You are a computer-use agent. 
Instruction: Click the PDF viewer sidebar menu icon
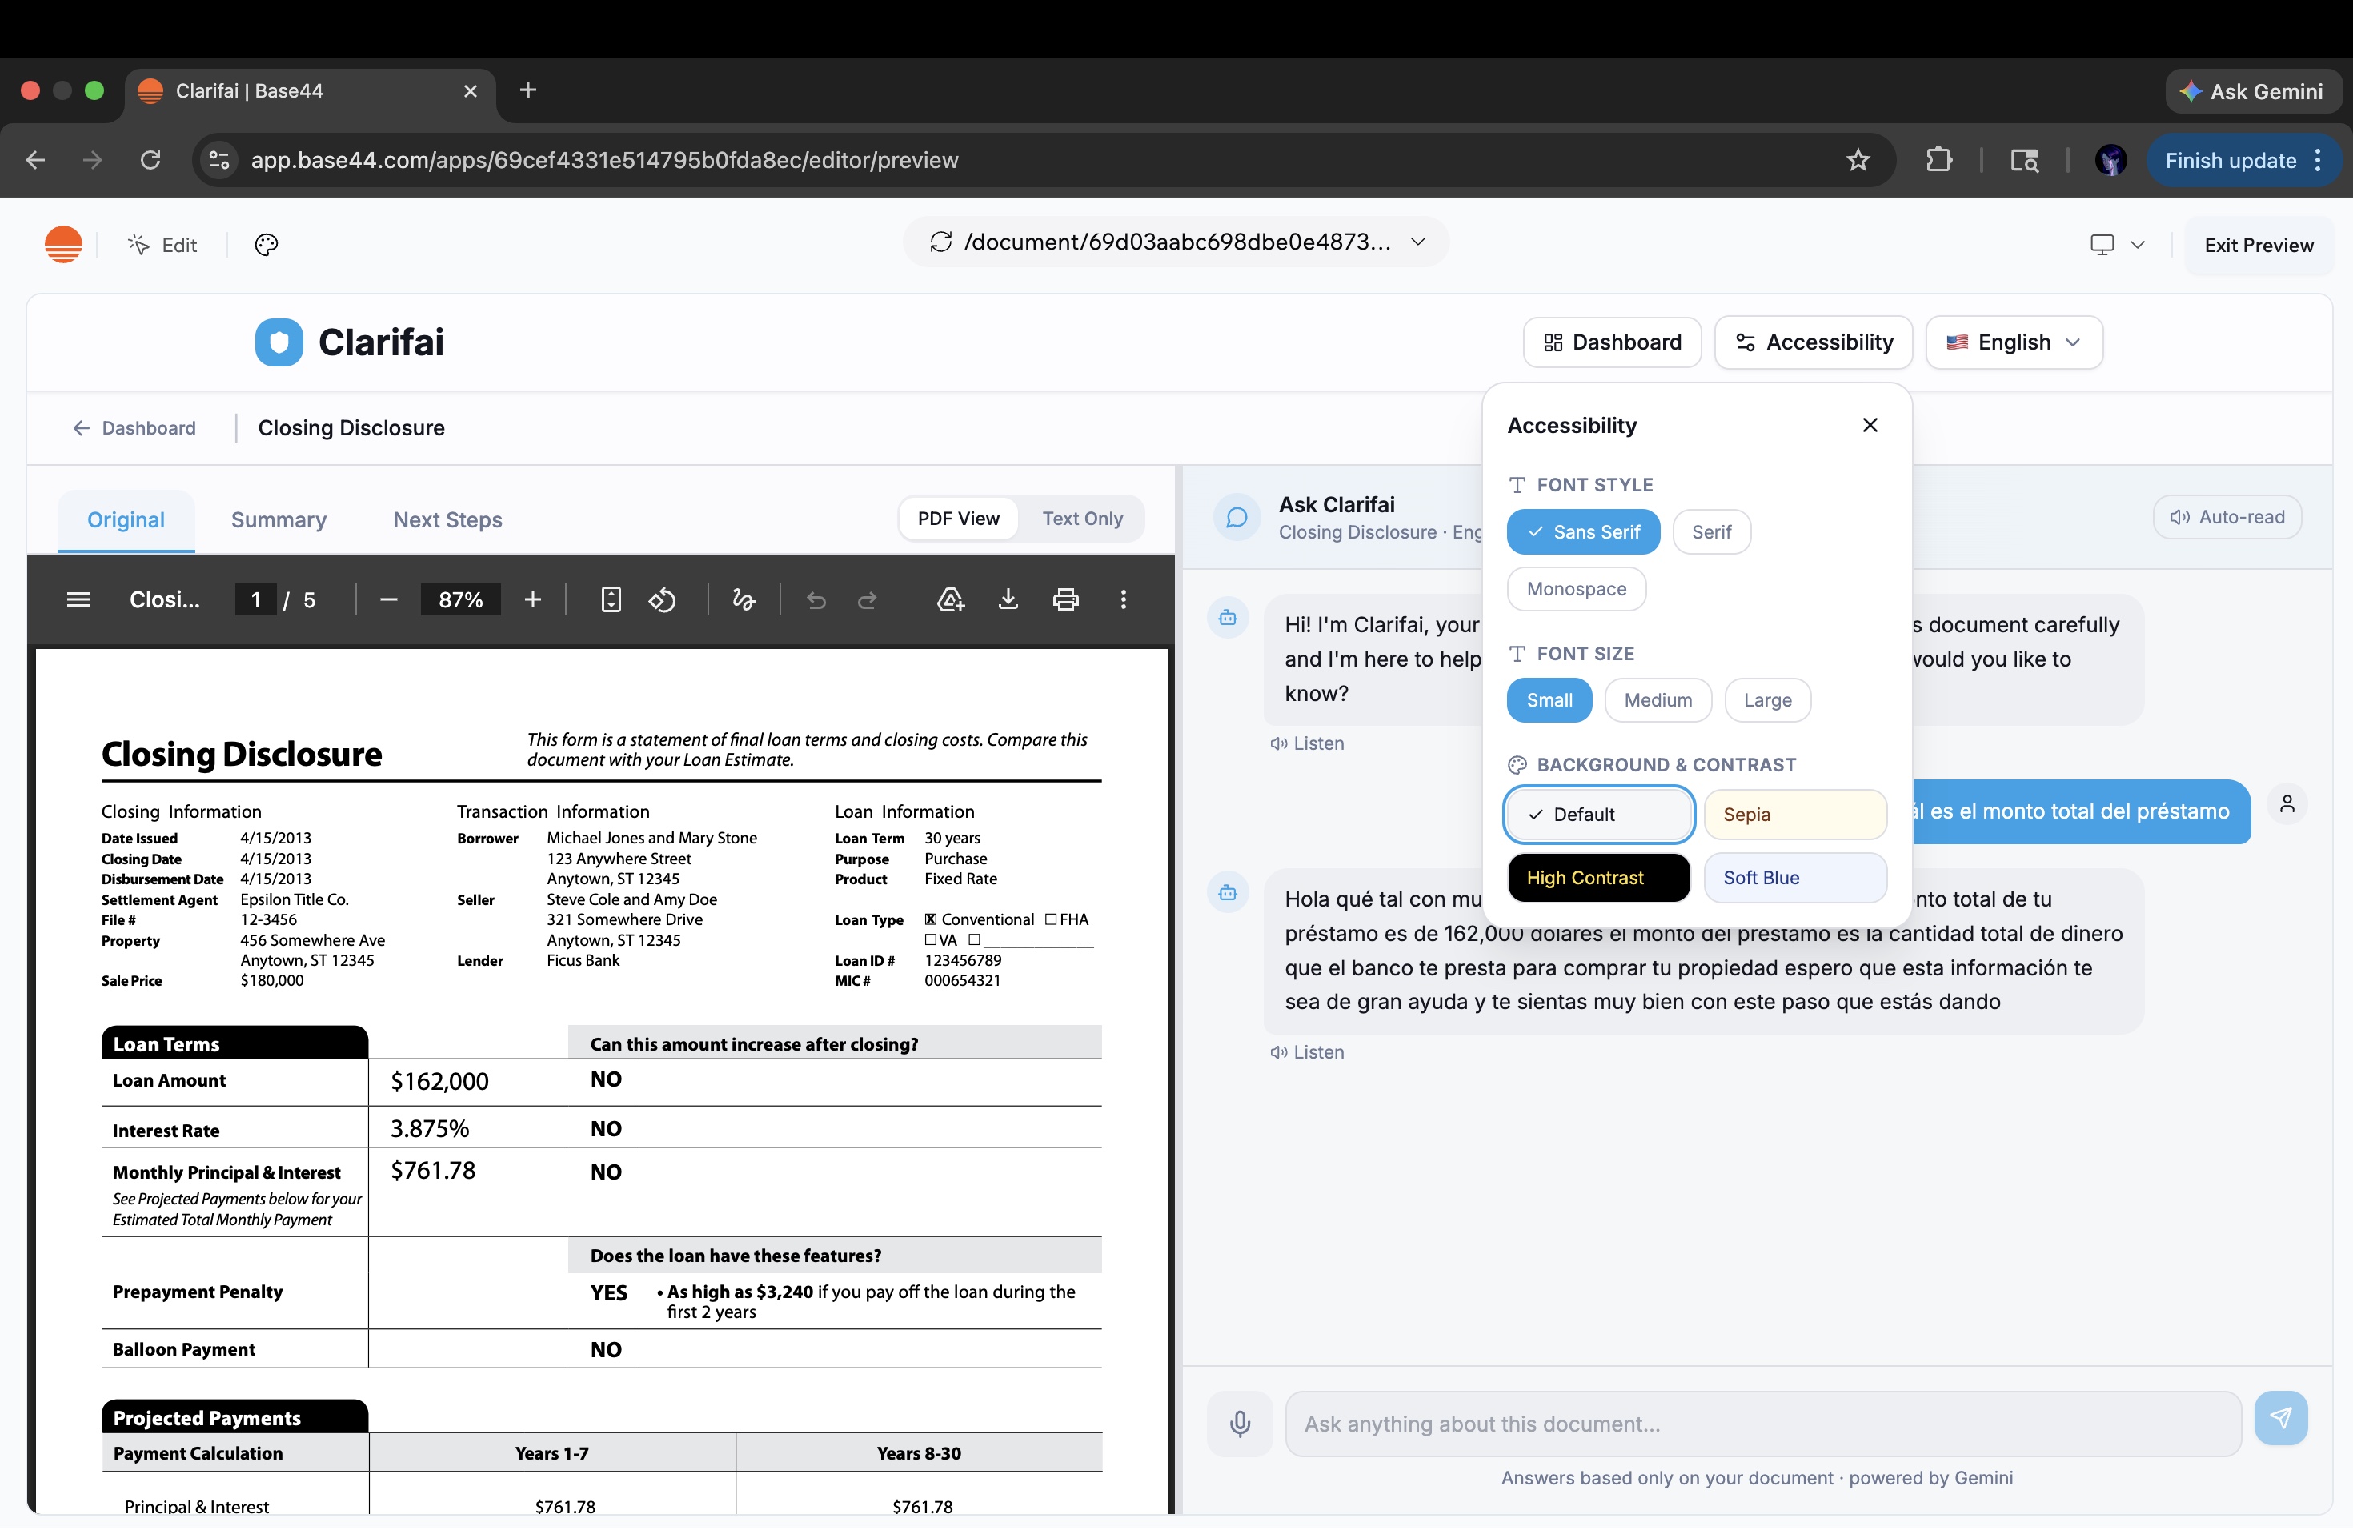(x=78, y=600)
